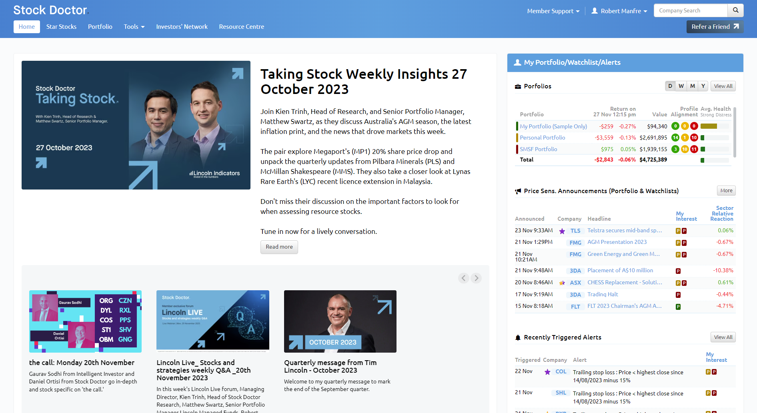Click the health bar for My Portfolio row

tap(715, 126)
